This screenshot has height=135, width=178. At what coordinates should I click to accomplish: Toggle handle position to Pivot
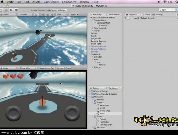63,10
